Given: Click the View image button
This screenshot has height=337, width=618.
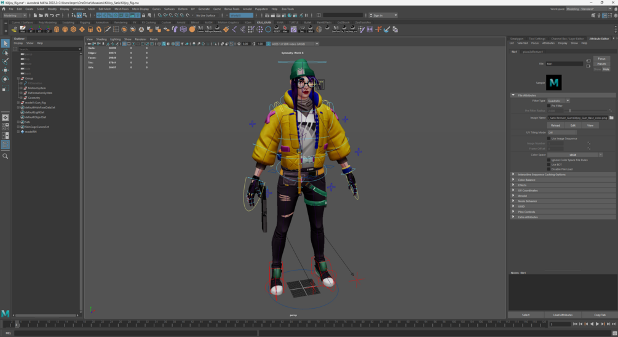Looking at the screenshot, I should (590, 125).
